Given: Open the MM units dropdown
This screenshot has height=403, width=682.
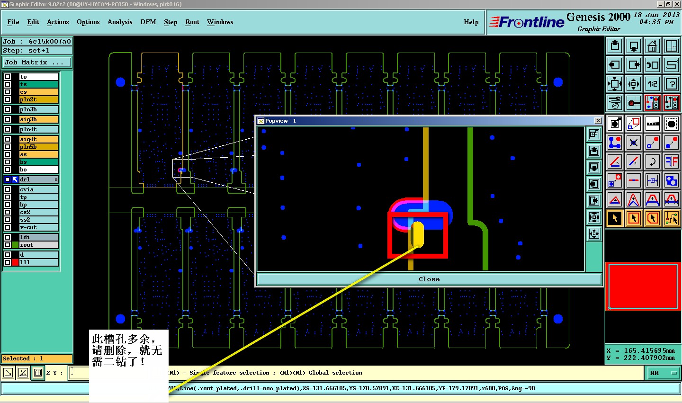Looking at the screenshot, I should pyautogui.click(x=663, y=373).
